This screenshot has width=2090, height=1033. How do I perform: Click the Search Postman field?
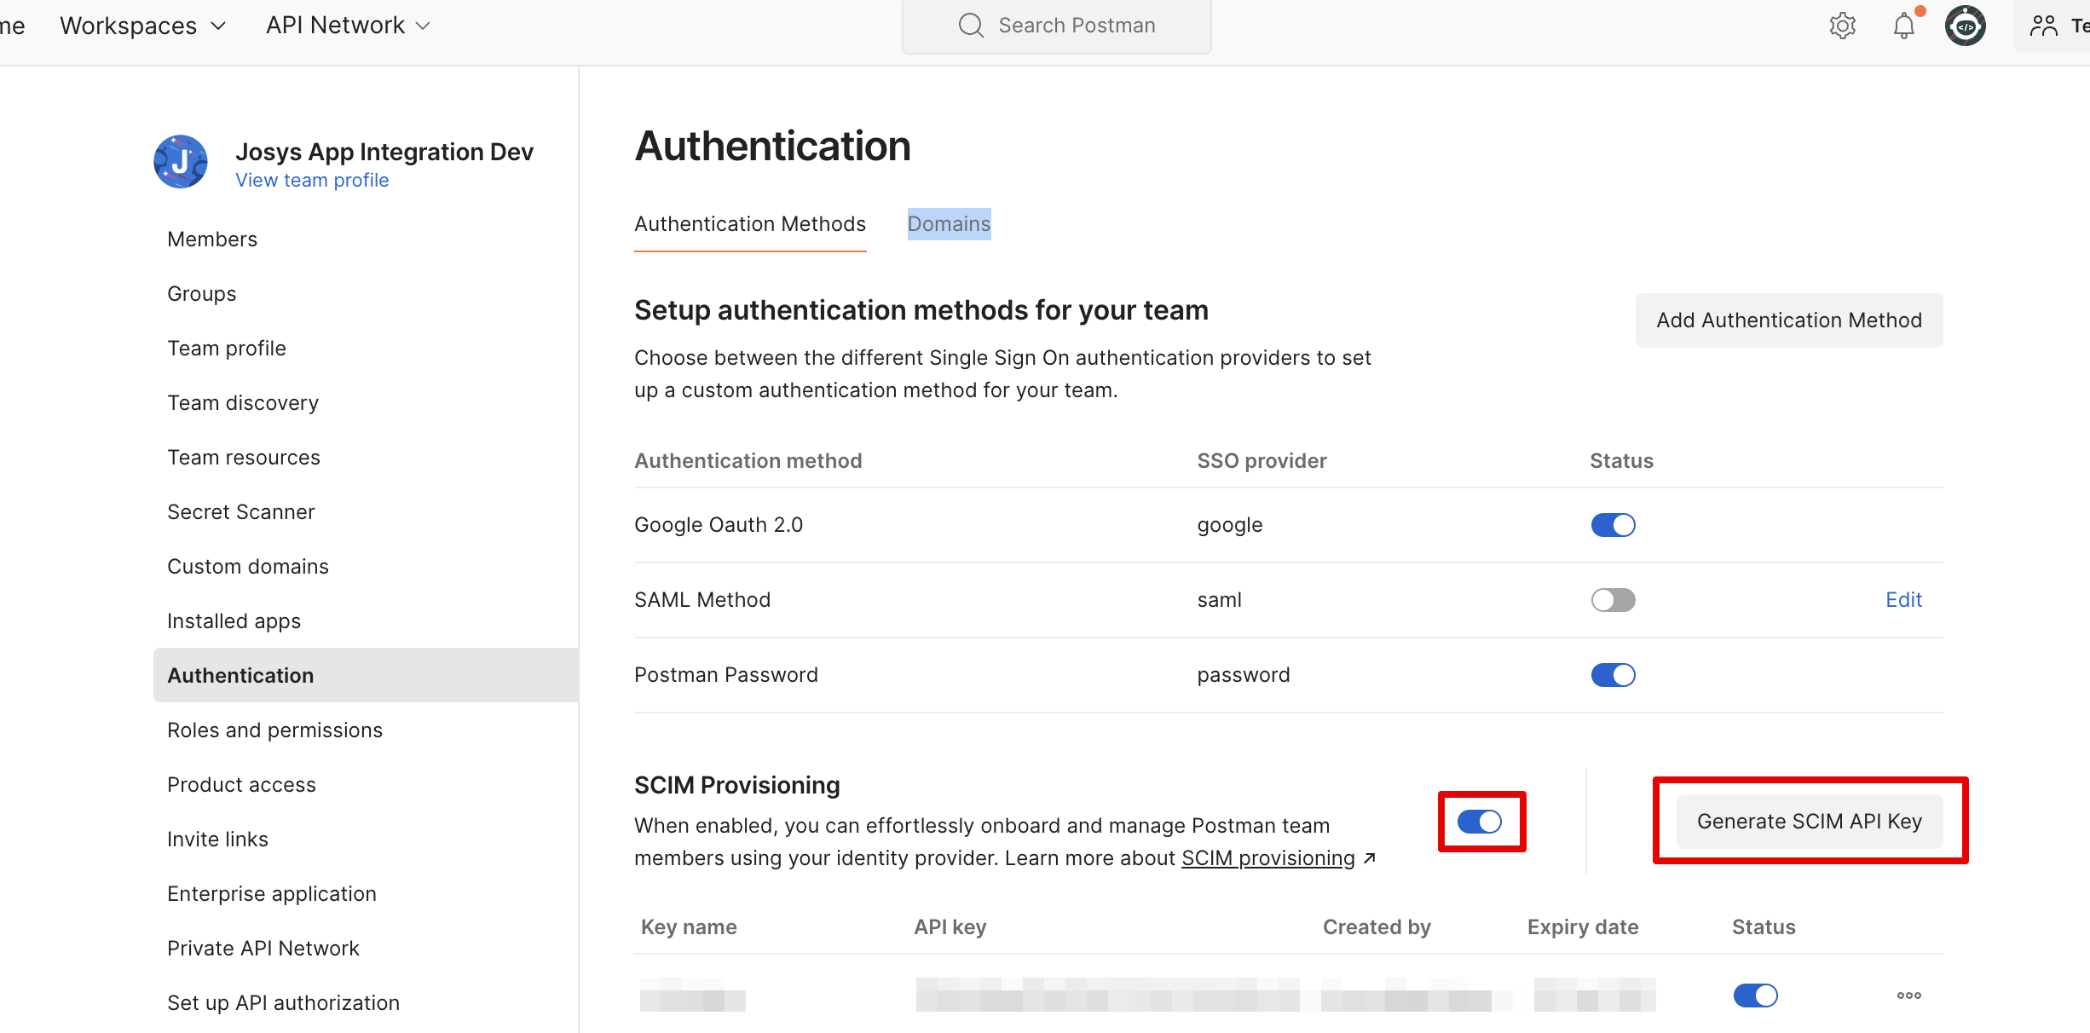click(1076, 26)
